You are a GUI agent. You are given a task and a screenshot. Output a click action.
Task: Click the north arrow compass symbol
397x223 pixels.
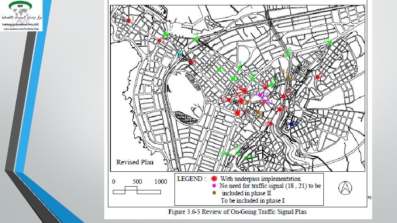tap(345, 188)
